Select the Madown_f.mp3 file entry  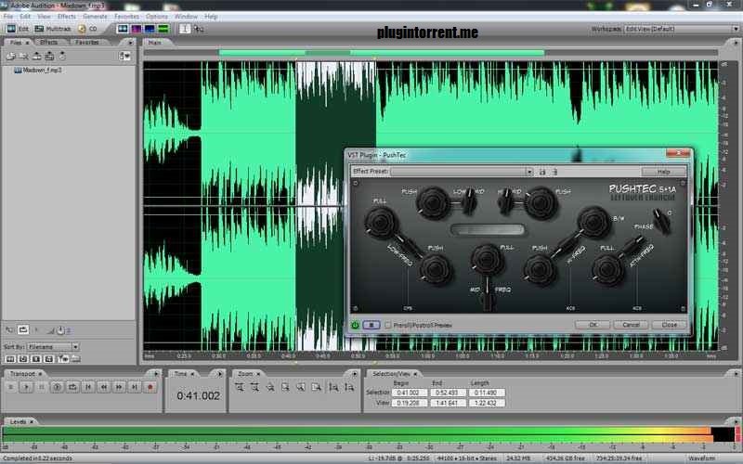(x=38, y=71)
